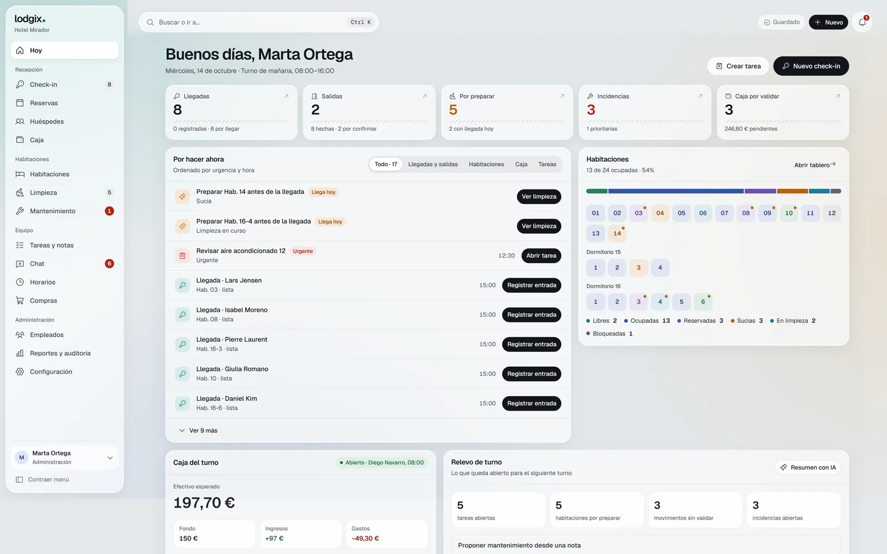
Task: Select the Tareas filter tab
Action: tap(547, 165)
